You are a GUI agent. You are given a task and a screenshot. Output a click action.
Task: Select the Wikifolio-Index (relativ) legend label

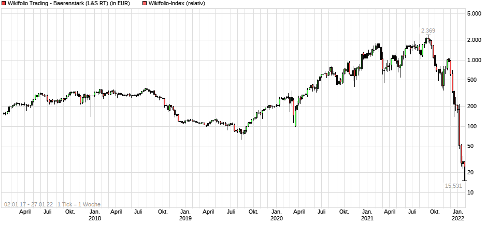(177, 4)
